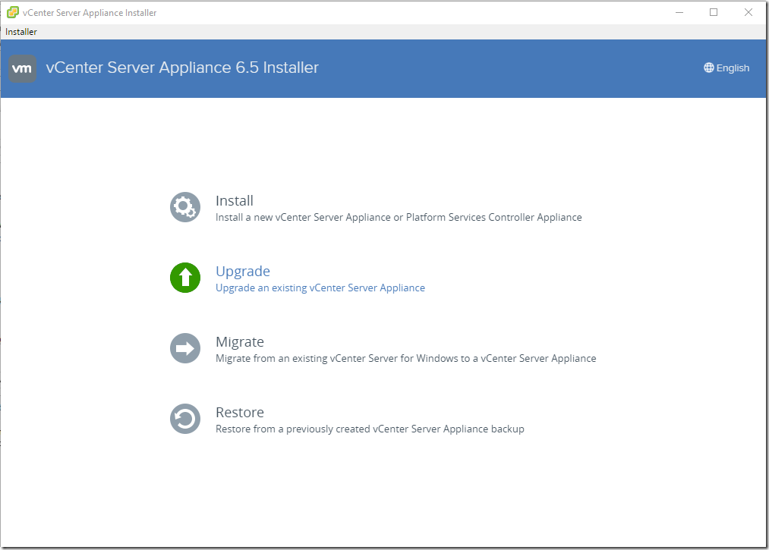Click the 'vCenter Server Appliance 6.5 Installer' title

[182, 68]
